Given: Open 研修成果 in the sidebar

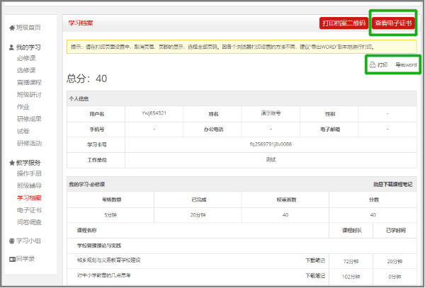Looking at the screenshot, I should tap(29, 119).
